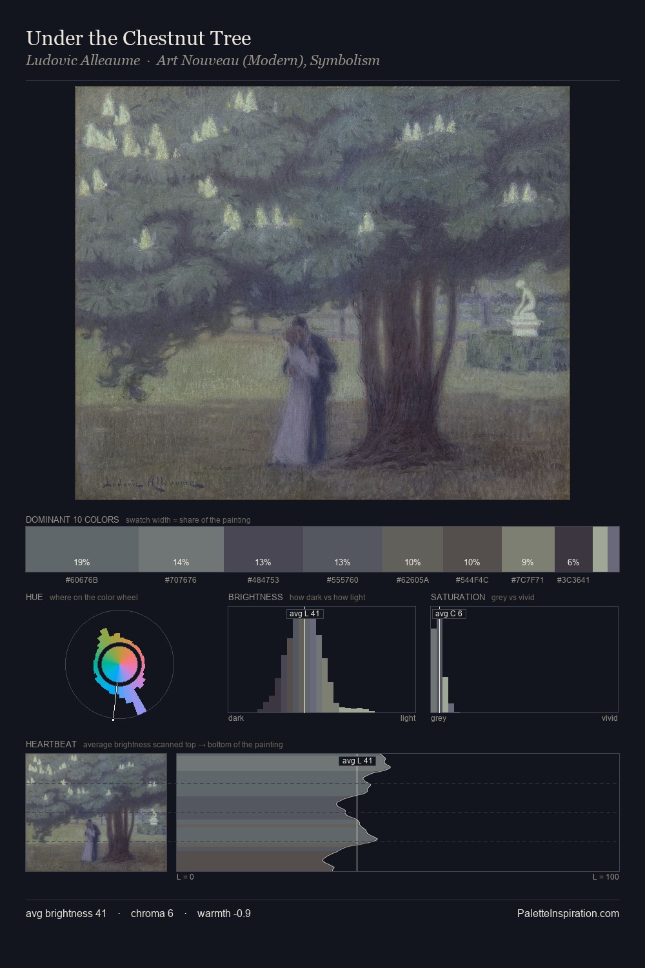Screen dimensions: 645x968
Task: Choose the #7C7F71 9% color swatch
Action: [x=528, y=549]
